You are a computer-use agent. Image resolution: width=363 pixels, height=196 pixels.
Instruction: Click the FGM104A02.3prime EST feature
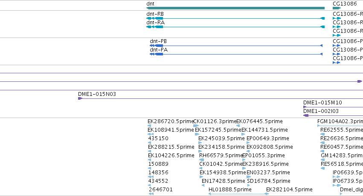coord(340,126)
